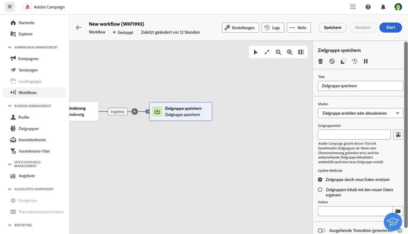The image size is (408, 234).
Task: Fit the workflow to the view
Action: (267, 52)
